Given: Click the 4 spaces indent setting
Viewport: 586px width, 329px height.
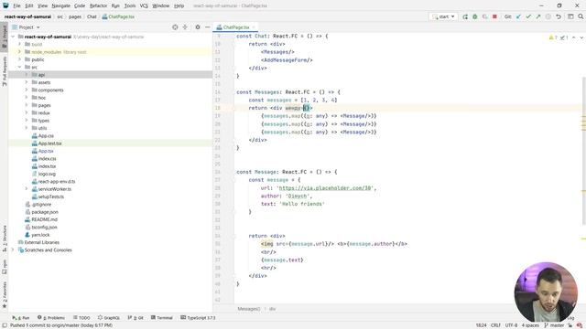Looking at the screenshot, I should 530,325.
